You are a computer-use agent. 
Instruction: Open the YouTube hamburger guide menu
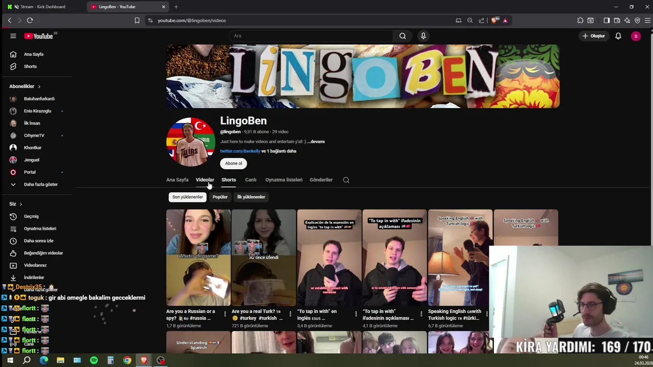13,36
